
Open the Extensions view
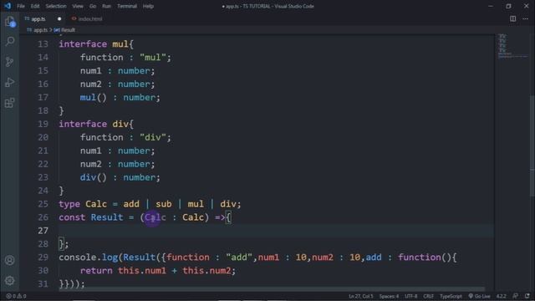click(10, 103)
